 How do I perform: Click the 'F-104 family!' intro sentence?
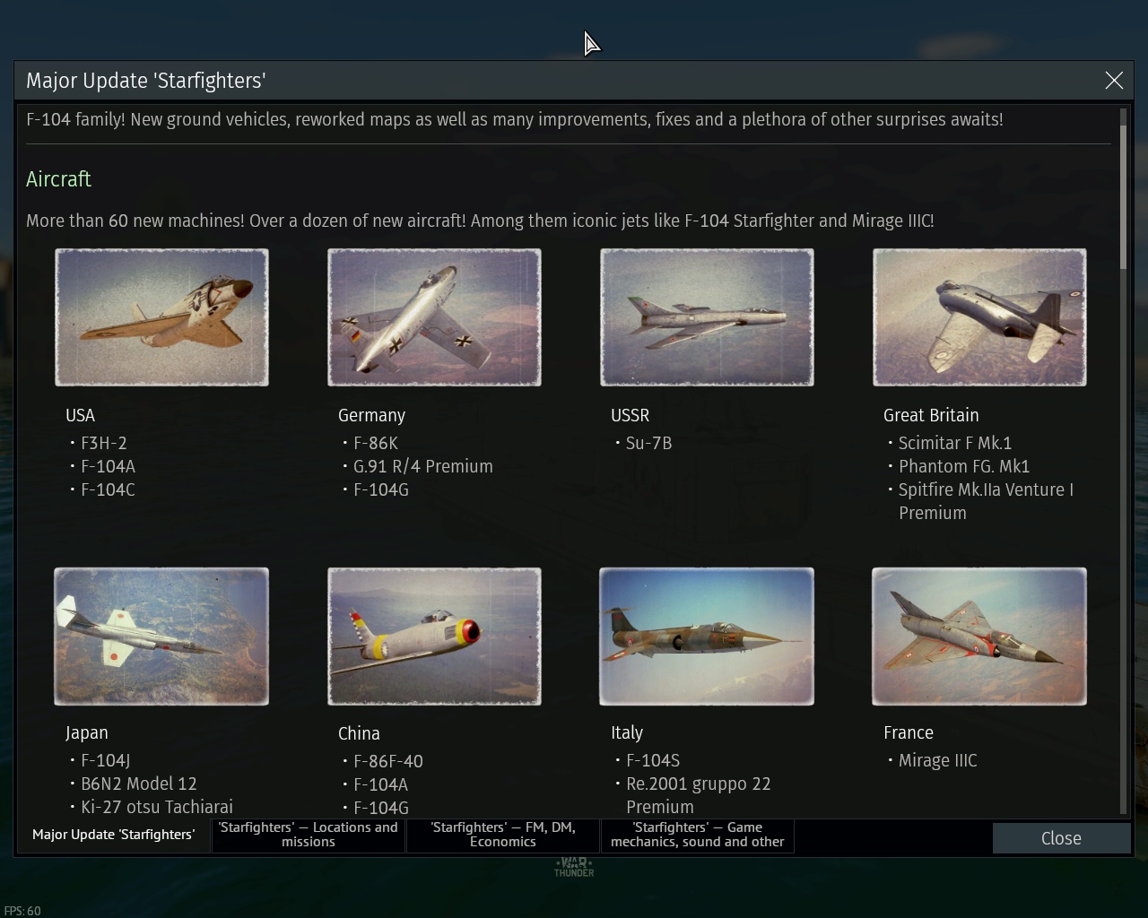point(515,119)
